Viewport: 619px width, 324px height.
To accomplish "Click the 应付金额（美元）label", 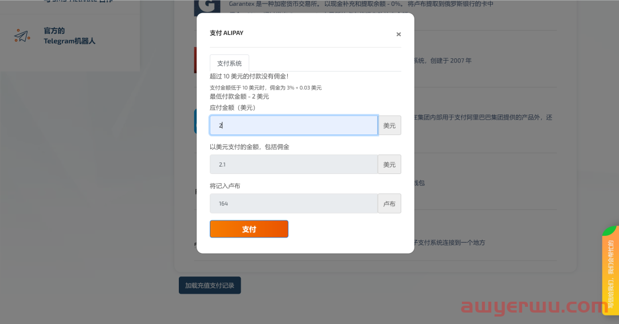I will click(x=233, y=108).
